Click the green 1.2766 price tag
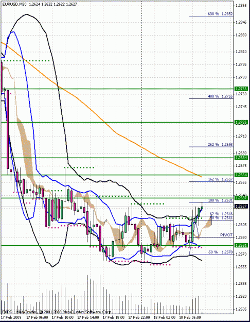The height and width of the screenshot is (322, 250). click(242, 89)
